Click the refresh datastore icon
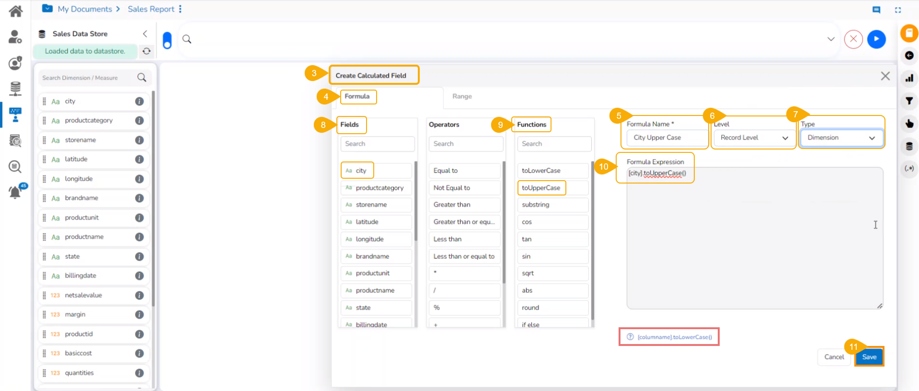Viewport: 919px width, 391px height. click(x=147, y=51)
